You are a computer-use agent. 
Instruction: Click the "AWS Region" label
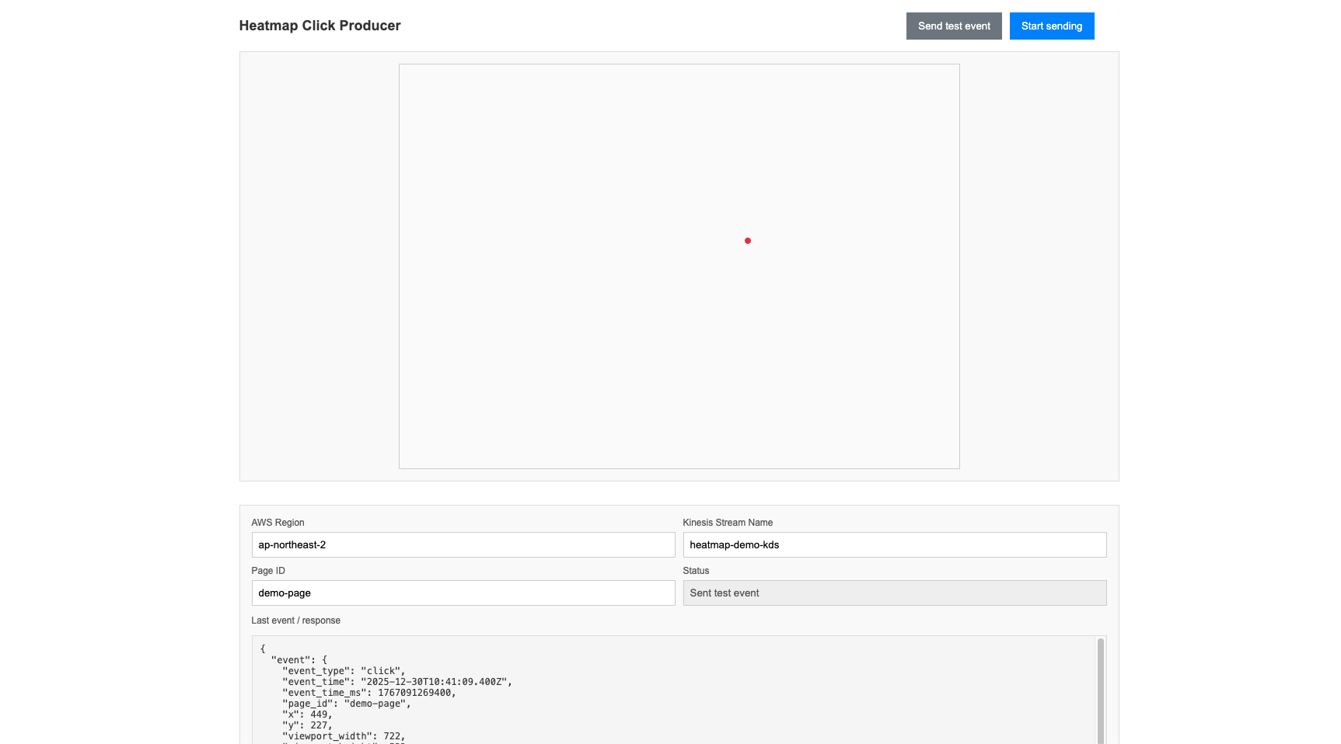[x=278, y=523]
